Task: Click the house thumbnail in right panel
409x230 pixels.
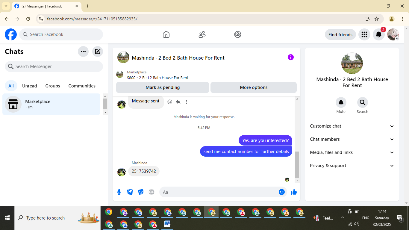Action: click(x=352, y=63)
